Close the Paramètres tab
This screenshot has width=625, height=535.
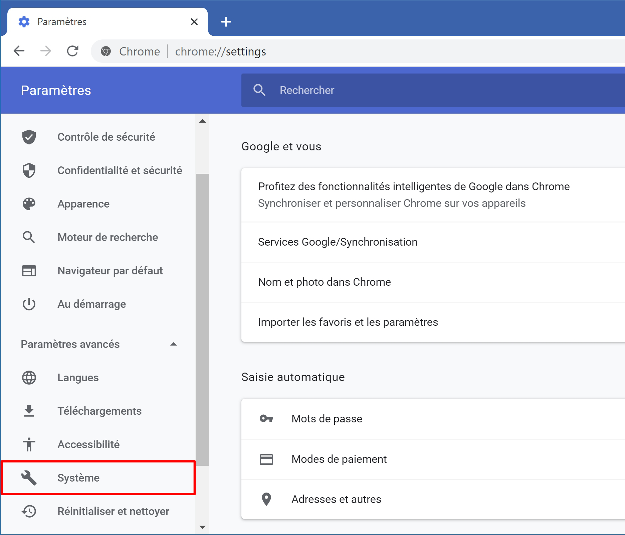tap(194, 22)
